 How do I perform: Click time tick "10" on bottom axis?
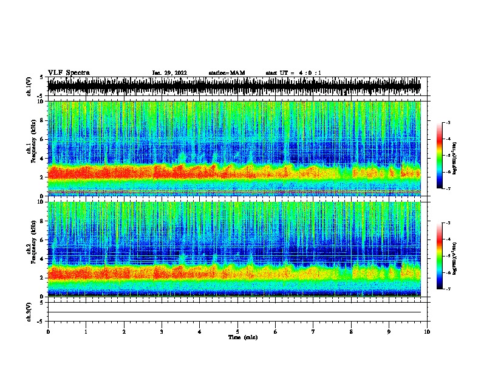[x=427, y=332]
